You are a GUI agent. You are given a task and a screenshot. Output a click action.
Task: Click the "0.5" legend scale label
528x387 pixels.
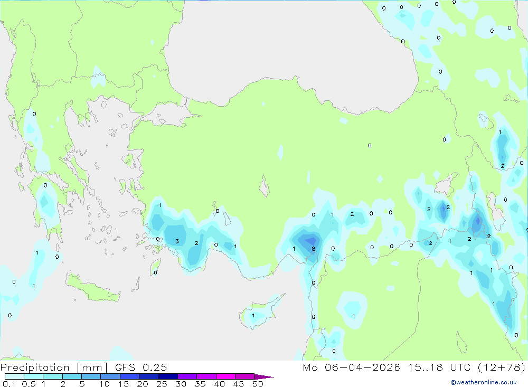(29, 384)
